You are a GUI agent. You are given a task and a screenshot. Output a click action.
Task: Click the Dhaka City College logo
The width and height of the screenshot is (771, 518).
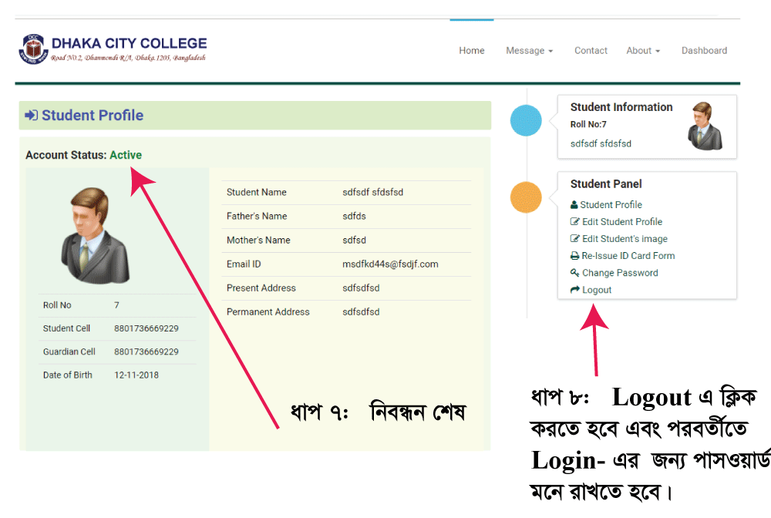32,49
